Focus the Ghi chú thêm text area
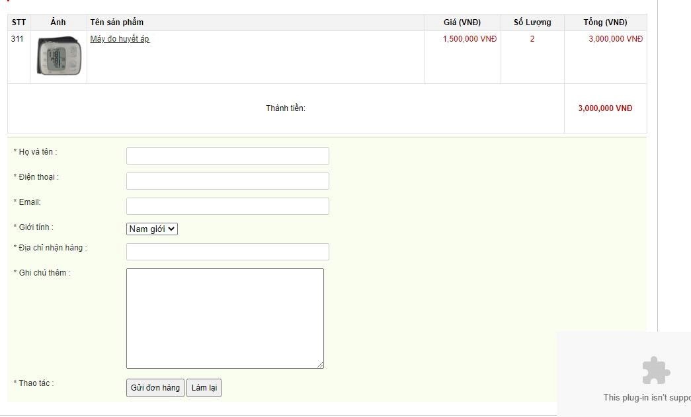This screenshot has height=417, width=691. 225,318
